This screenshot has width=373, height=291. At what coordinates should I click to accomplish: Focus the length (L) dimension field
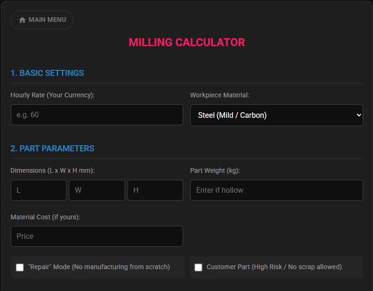click(x=39, y=190)
